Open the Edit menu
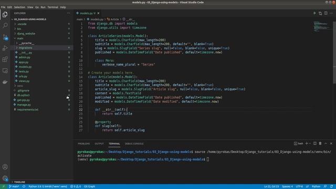The height and width of the screenshot is (189, 336). (9, 7)
